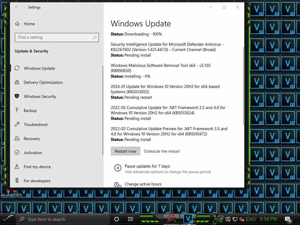Click the wrench icon for Troubleshoot
The width and height of the screenshot is (300, 225).
coord(17,124)
